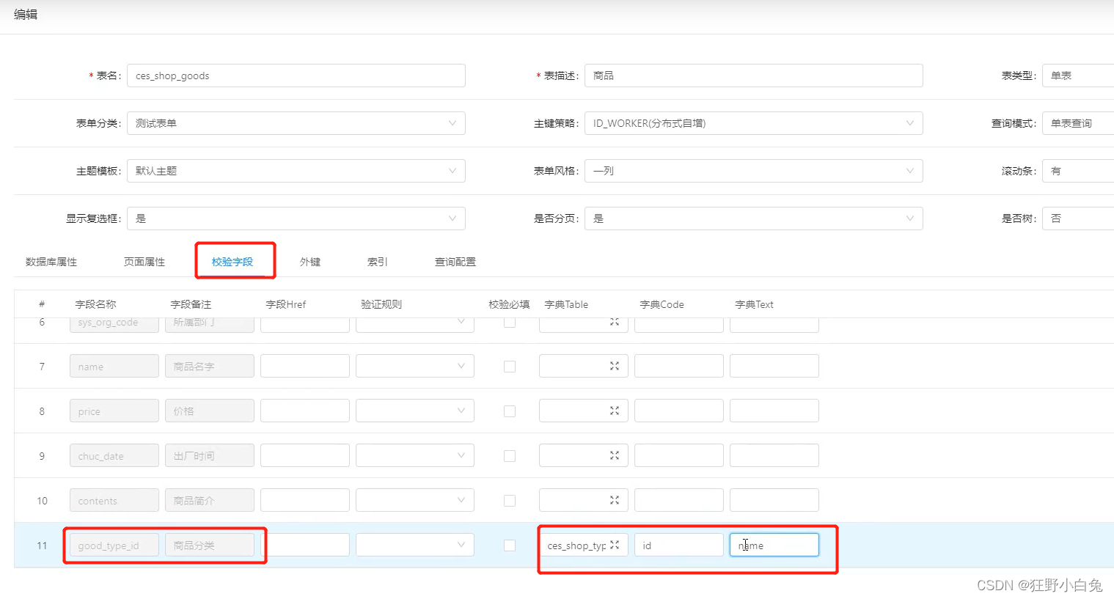Check the required checkbox for good_type_id
1114x599 pixels.
509,545
